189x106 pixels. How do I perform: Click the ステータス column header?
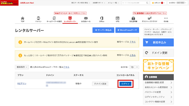pyautogui.click(x=79, y=75)
